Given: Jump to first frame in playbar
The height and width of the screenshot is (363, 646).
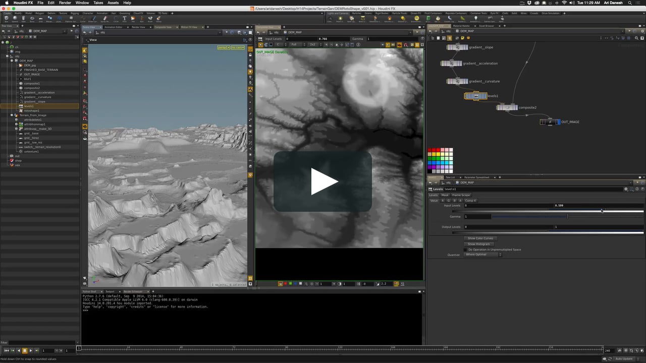Looking at the screenshot, I should [x=6, y=350].
